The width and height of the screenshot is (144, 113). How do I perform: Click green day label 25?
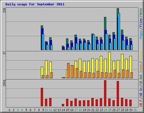110,110
